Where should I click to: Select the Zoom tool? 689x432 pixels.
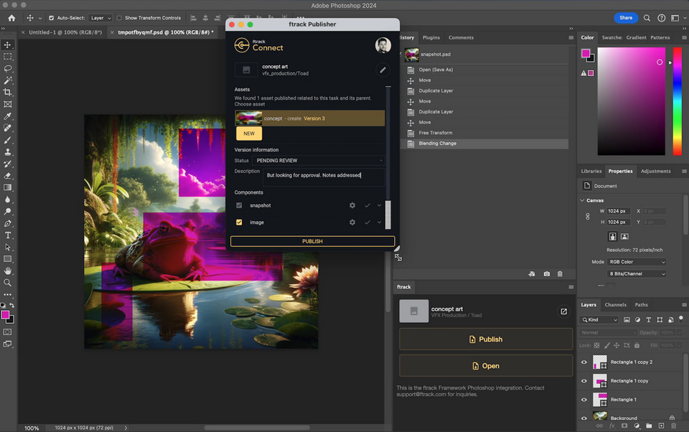pos(8,283)
